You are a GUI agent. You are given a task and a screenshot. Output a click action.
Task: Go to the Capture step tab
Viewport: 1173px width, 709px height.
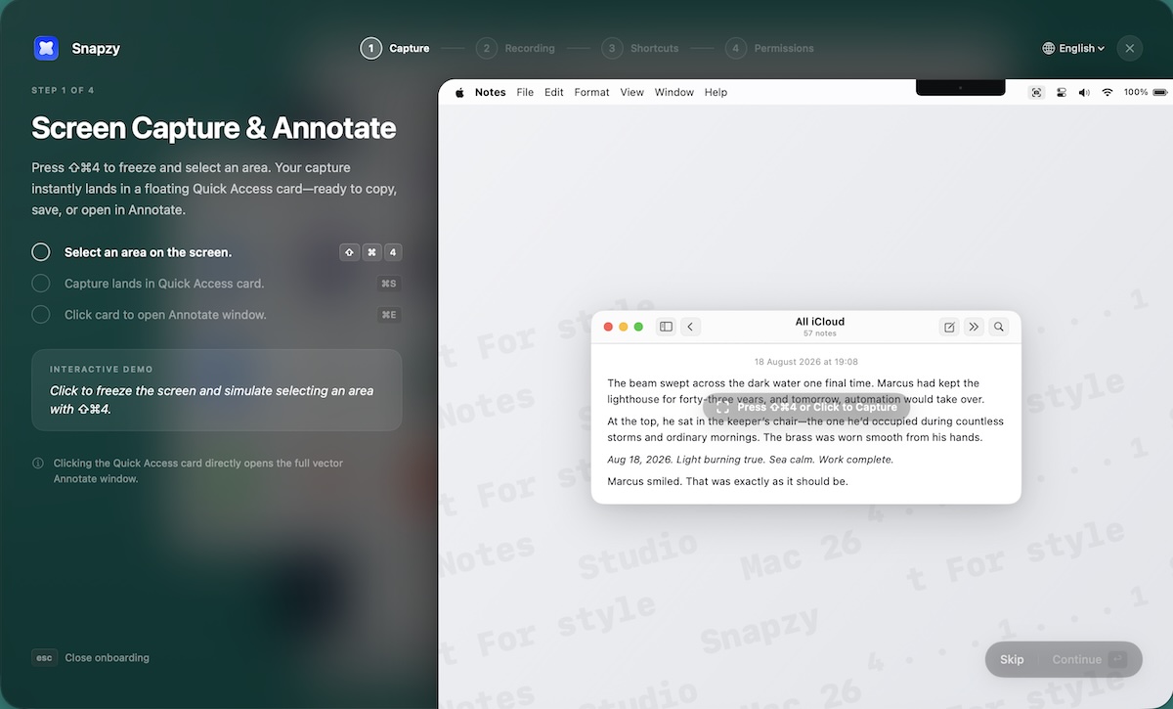(395, 48)
